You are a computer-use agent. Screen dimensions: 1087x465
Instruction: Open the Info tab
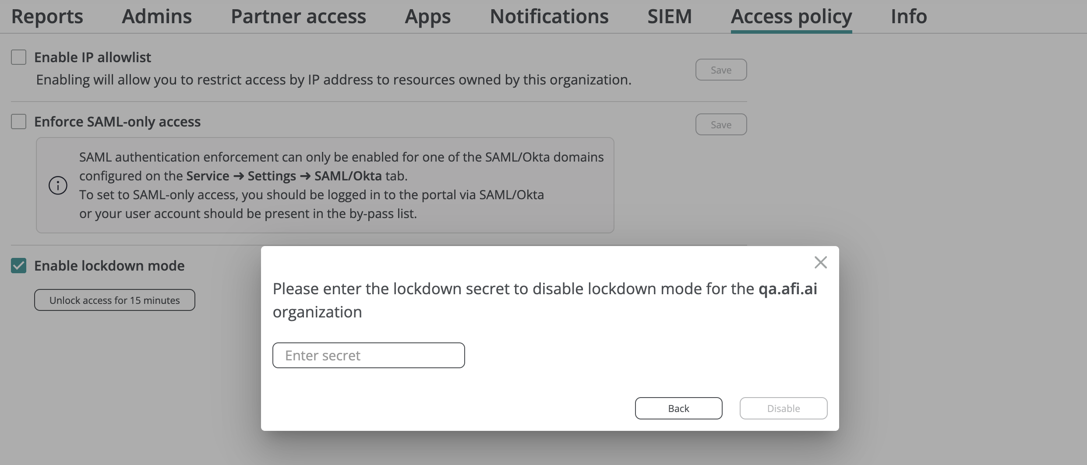tap(909, 17)
